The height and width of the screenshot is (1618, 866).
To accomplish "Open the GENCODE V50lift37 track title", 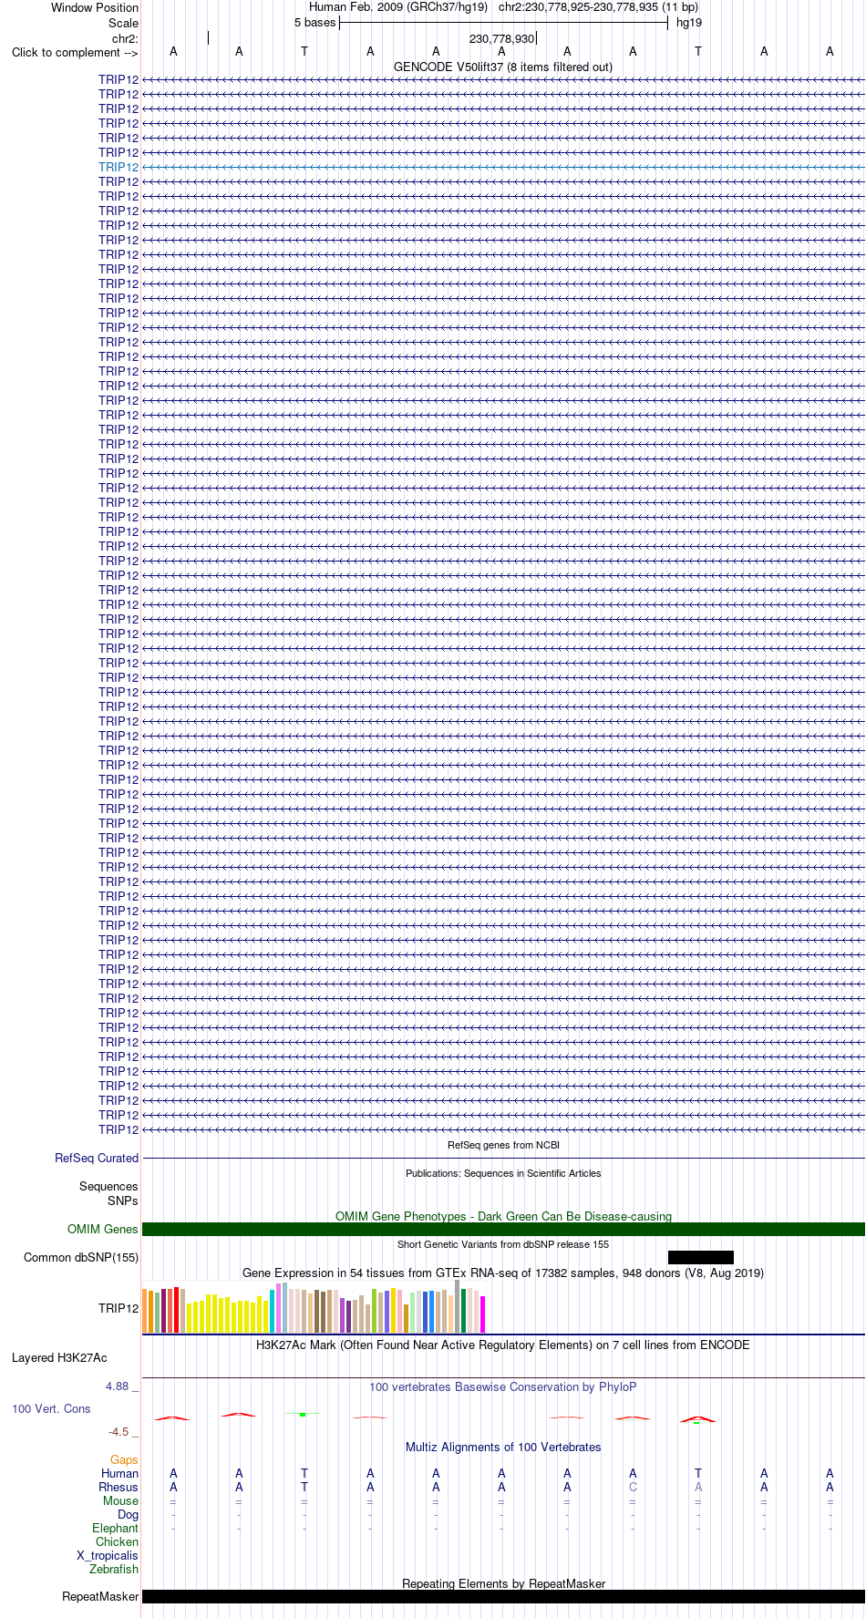I will pyautogui.click(x=502, y=67).
